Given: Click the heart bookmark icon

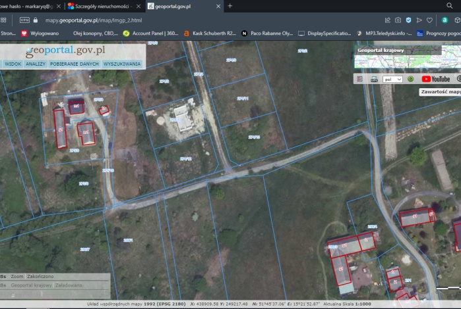Looking at the screenshot, I should pos(429,20).
